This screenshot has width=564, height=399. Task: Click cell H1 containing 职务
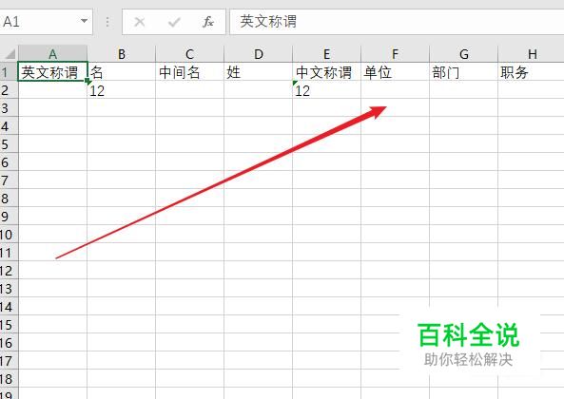[531, 71]
